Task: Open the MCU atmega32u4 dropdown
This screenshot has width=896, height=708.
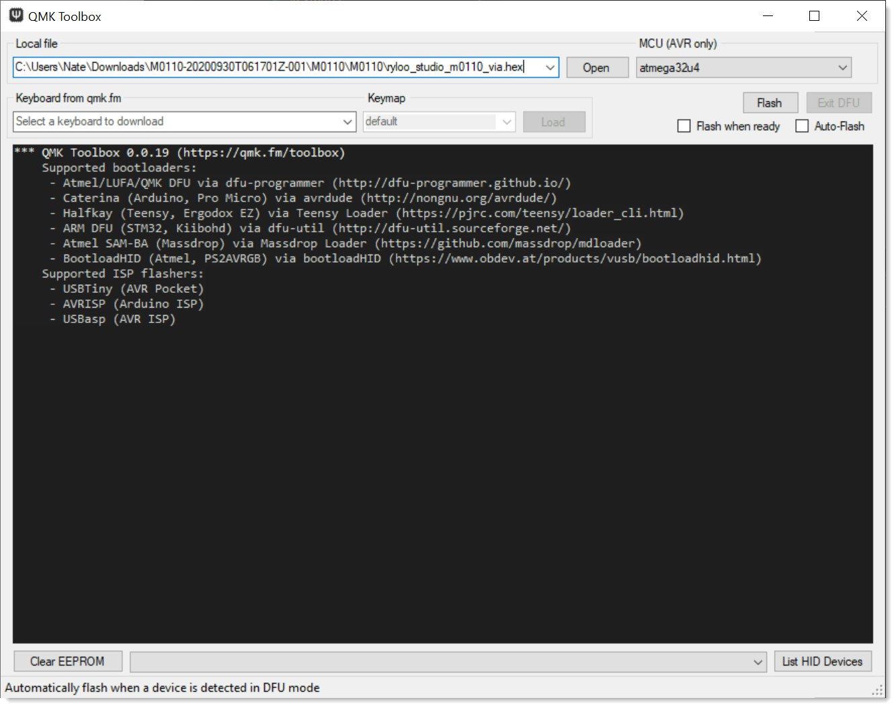Action: (842, 68)
